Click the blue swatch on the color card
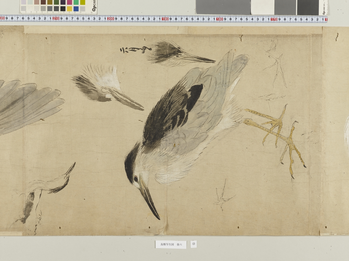 pos(76,9)
